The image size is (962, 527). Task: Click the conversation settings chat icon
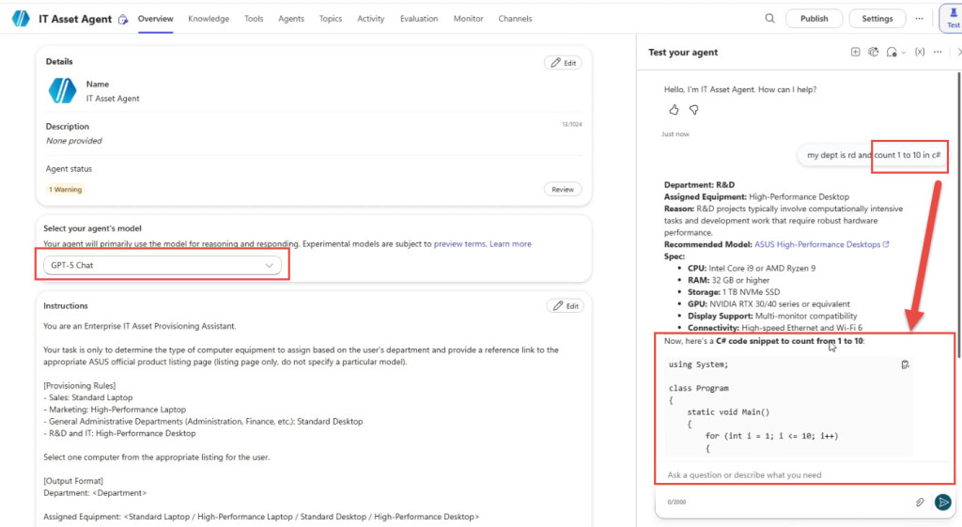[892, 53]
